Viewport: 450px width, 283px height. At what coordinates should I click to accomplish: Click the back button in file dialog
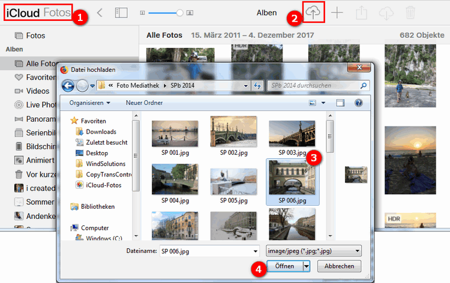pos(68,86)
